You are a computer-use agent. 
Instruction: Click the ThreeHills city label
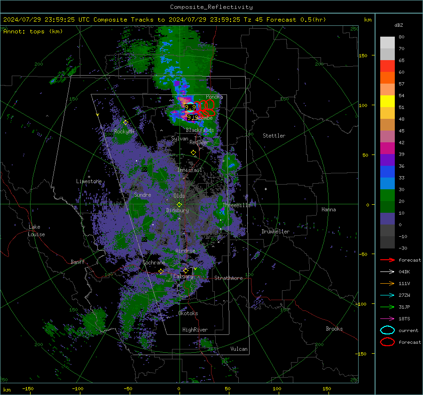tap(236, 205)
